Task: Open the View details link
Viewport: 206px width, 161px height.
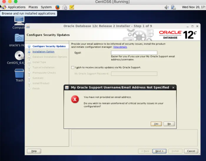Action: [120, 47]
